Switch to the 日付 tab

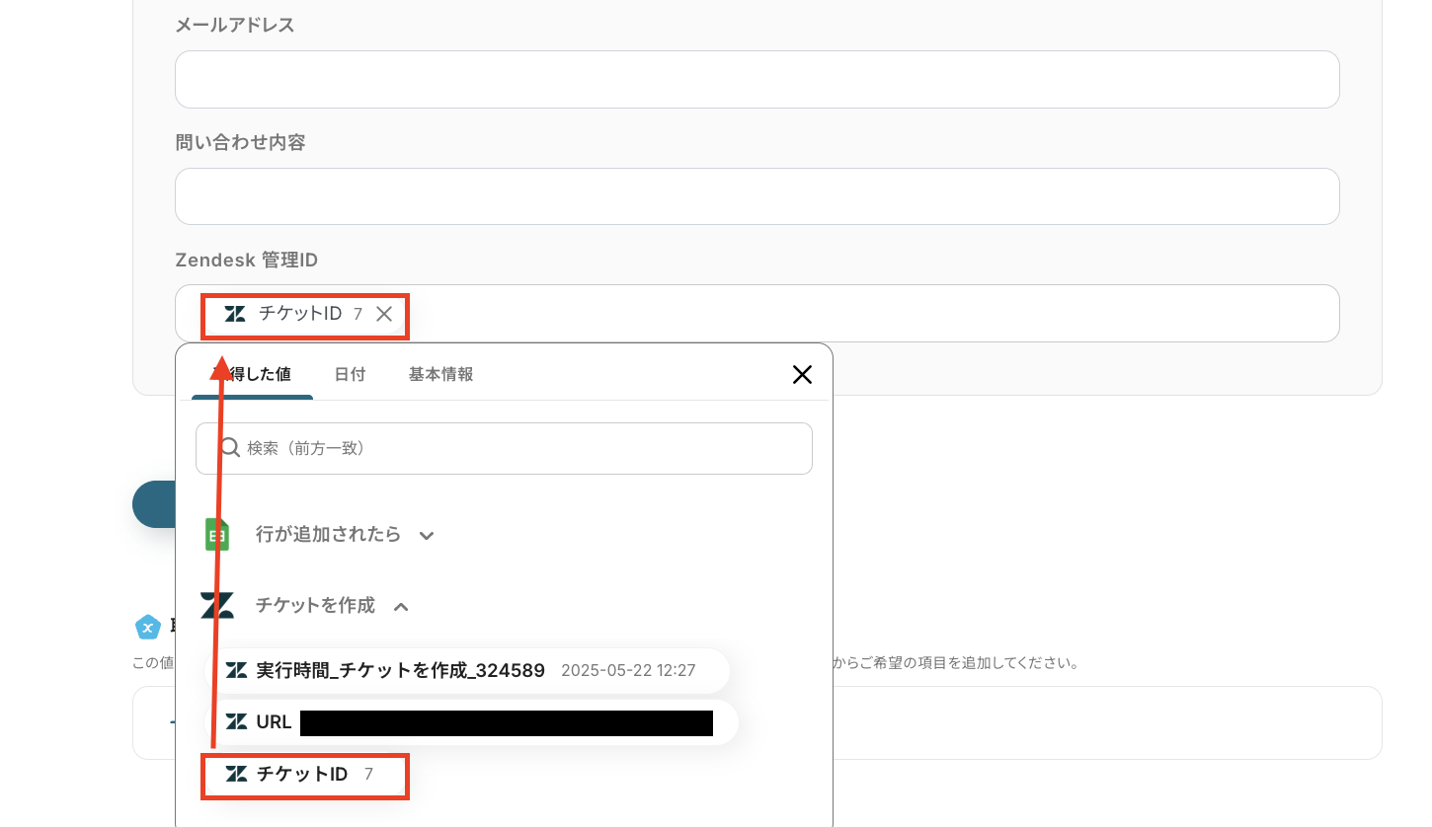click(350, 375)
